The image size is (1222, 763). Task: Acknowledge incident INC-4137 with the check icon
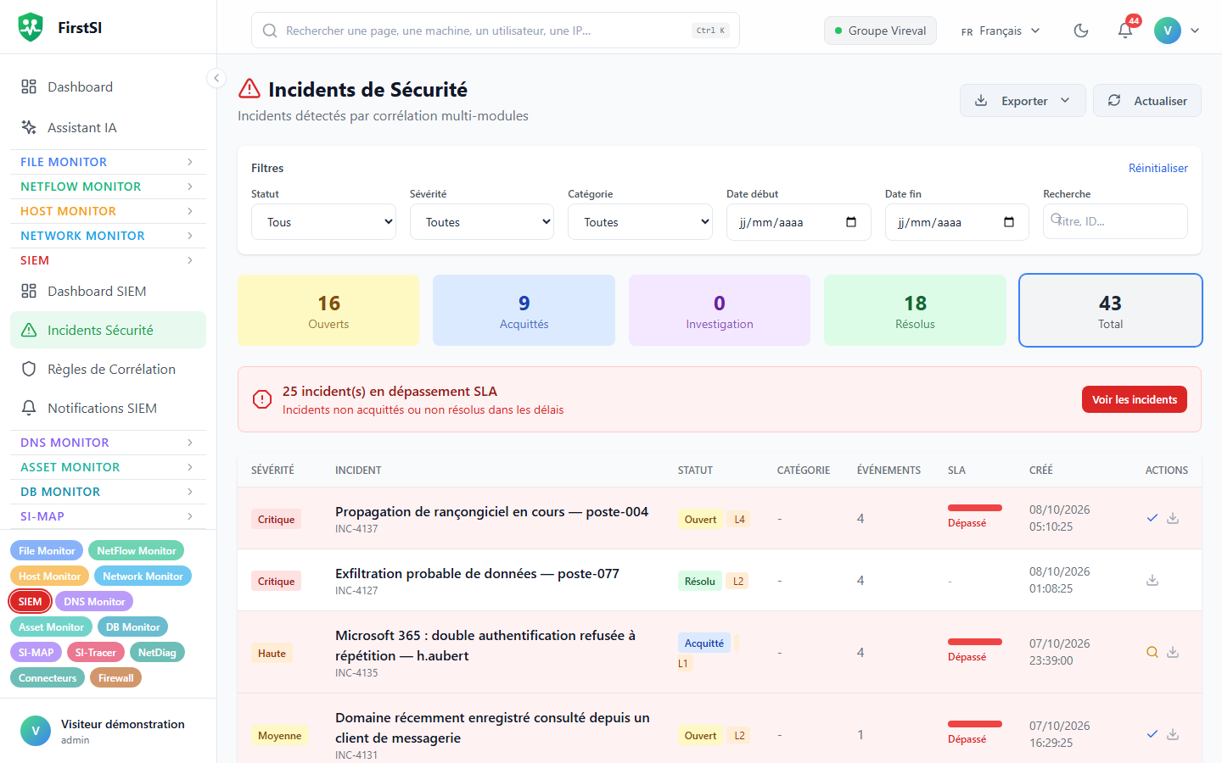point(1152,518)
